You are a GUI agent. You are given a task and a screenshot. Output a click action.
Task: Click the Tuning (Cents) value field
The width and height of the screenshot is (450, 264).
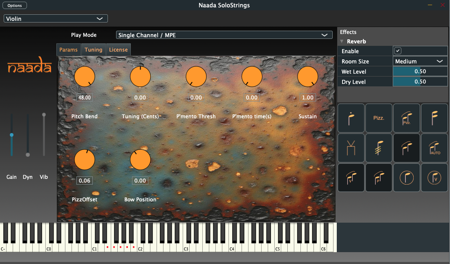coord(140,97)
